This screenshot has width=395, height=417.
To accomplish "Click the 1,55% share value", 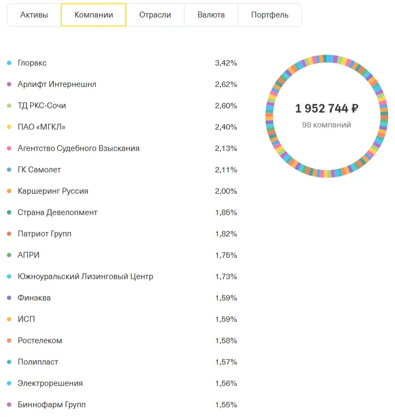I will 226,405.
